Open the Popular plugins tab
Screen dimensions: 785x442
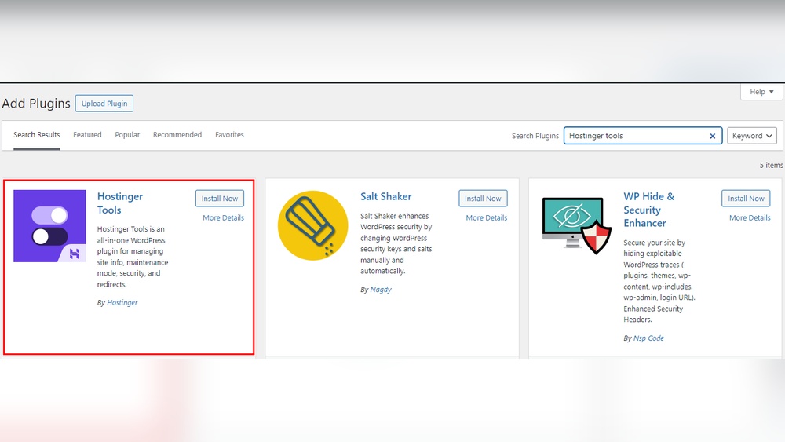tap(127, 135)
